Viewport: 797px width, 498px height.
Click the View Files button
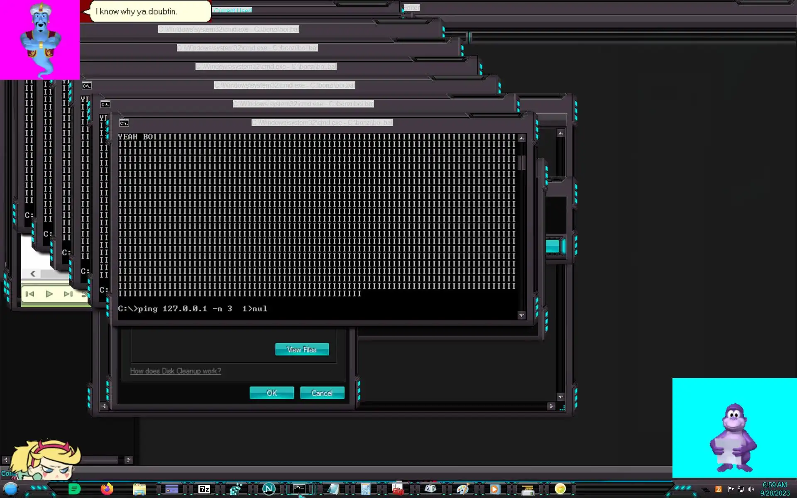[x=302, y=349]
